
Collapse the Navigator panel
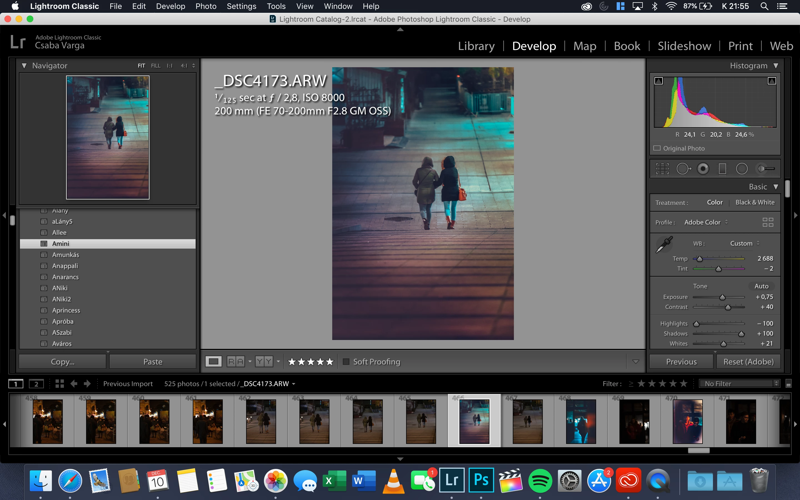(x=24, y=66)
